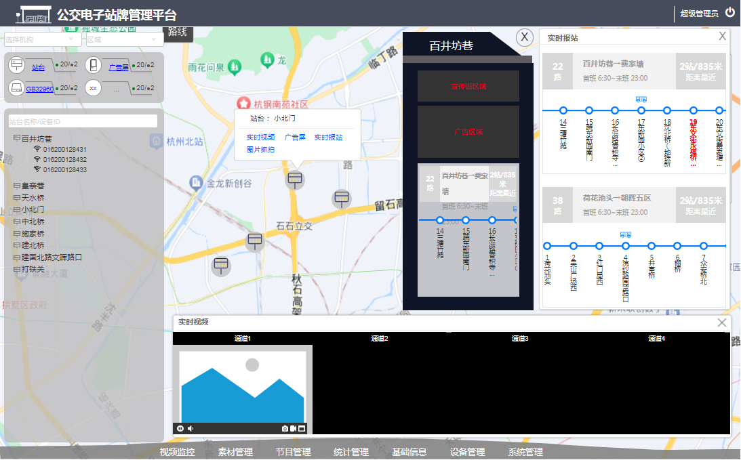Click the wifi icon of device 016200128431
The image size is (741, 460).
tap(37, 149)
